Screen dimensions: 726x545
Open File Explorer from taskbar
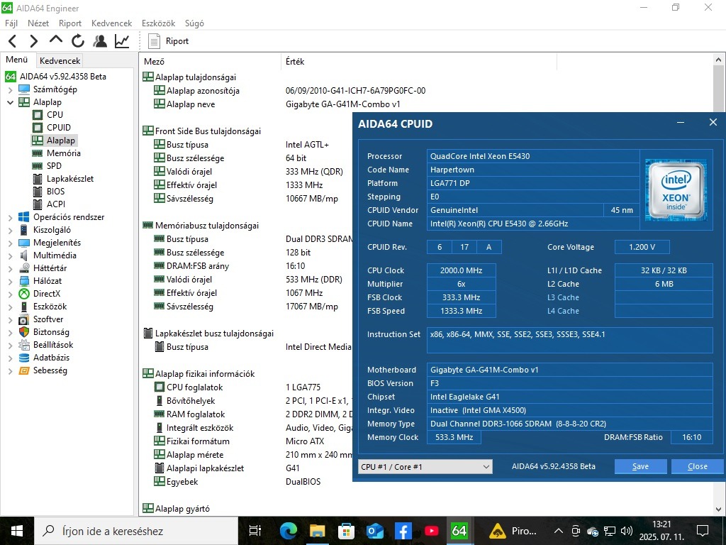317,531
